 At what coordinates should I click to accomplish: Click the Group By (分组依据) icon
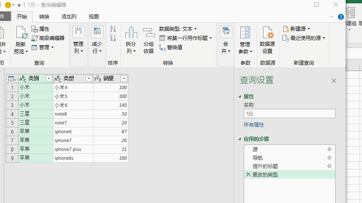click(149, 32)
